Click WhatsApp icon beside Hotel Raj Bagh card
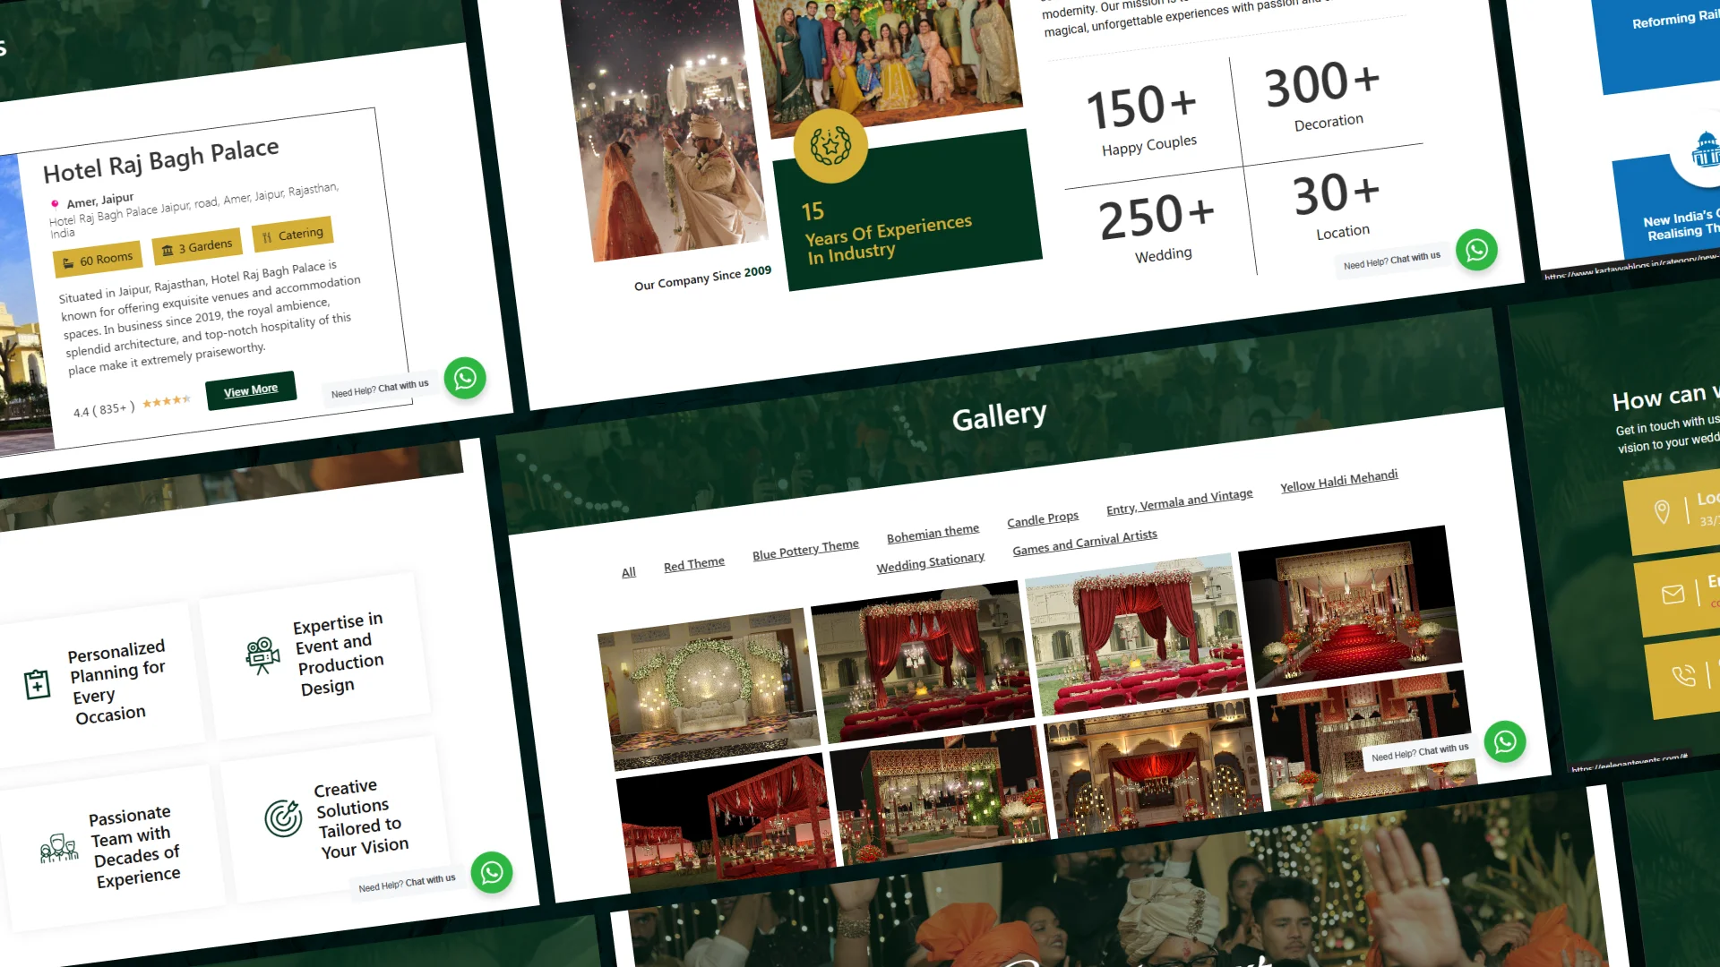The height and width of the screenshot is (967, 1720). (465, 379)
